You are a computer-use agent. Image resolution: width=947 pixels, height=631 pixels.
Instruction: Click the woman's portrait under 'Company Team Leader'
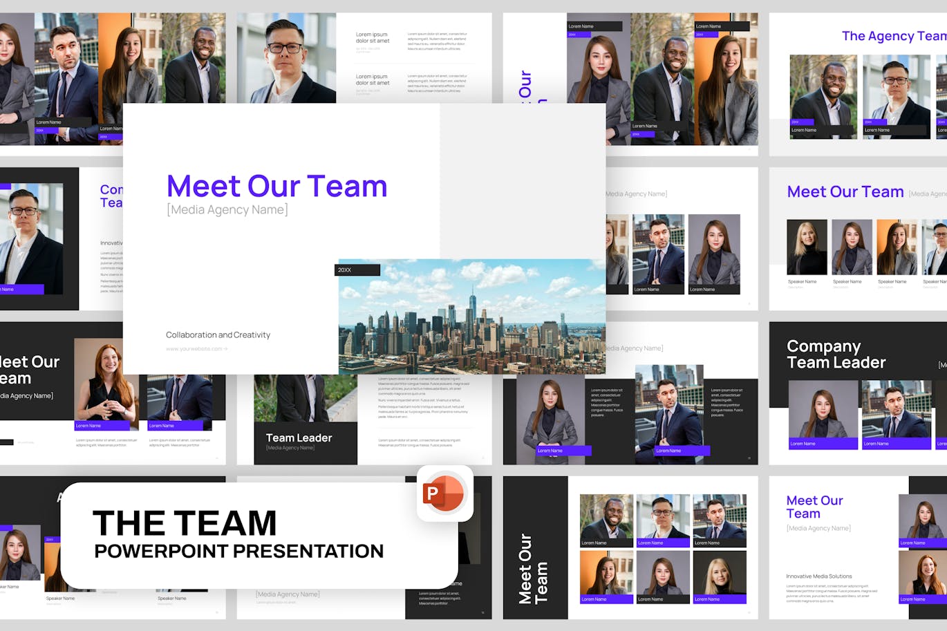click(823, 415)
